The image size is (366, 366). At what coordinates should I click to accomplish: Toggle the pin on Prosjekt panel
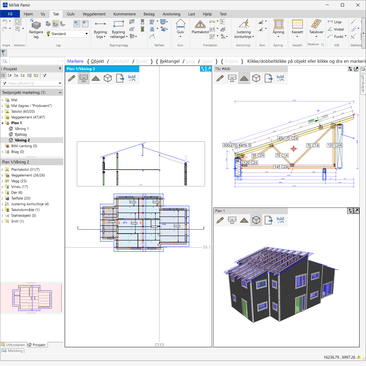[x=60, y=69]
